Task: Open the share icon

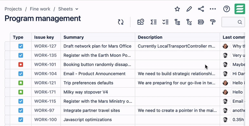Action: [x=201, y=9]
